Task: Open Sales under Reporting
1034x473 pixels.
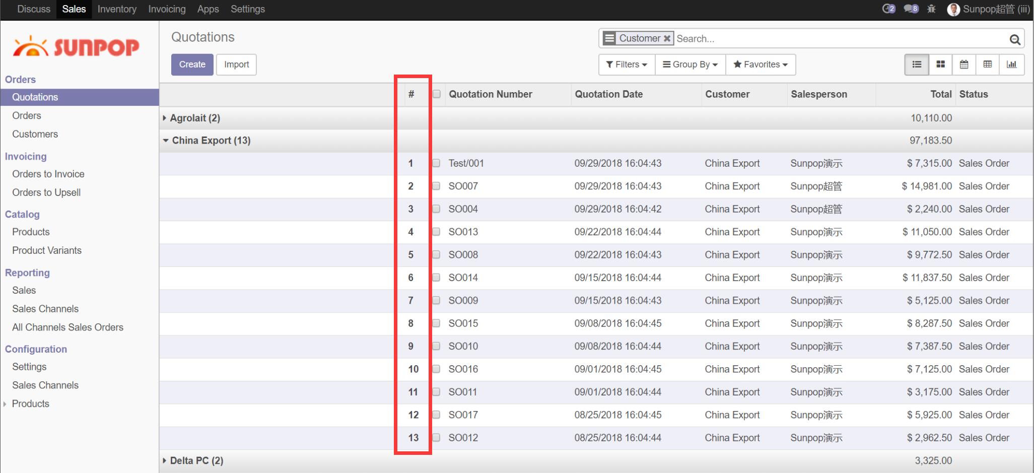Action: click(x=24, y=290)
